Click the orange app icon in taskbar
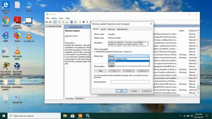Screen dimensions: 212x119 (x=80, y=116)
